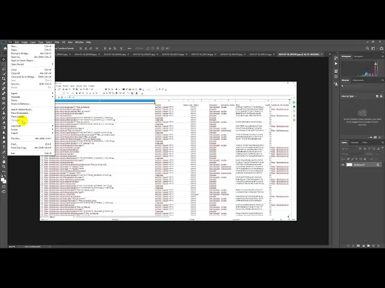The image size is (385, 288).
Task: Toggle lock position in Layers panel
Action: [x=357, y=159]
